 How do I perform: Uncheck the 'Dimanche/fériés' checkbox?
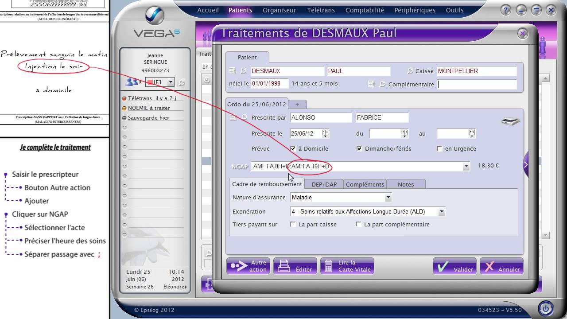pyautogui.click(x=359, y=149)
